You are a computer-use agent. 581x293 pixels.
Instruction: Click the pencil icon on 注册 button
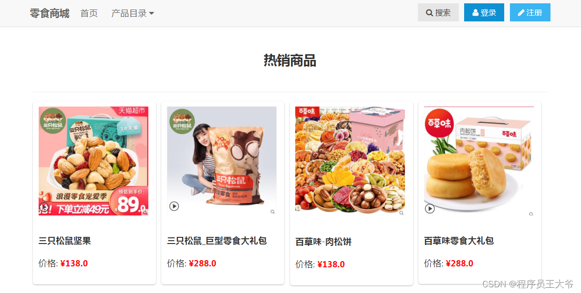(x=521, y=13)
